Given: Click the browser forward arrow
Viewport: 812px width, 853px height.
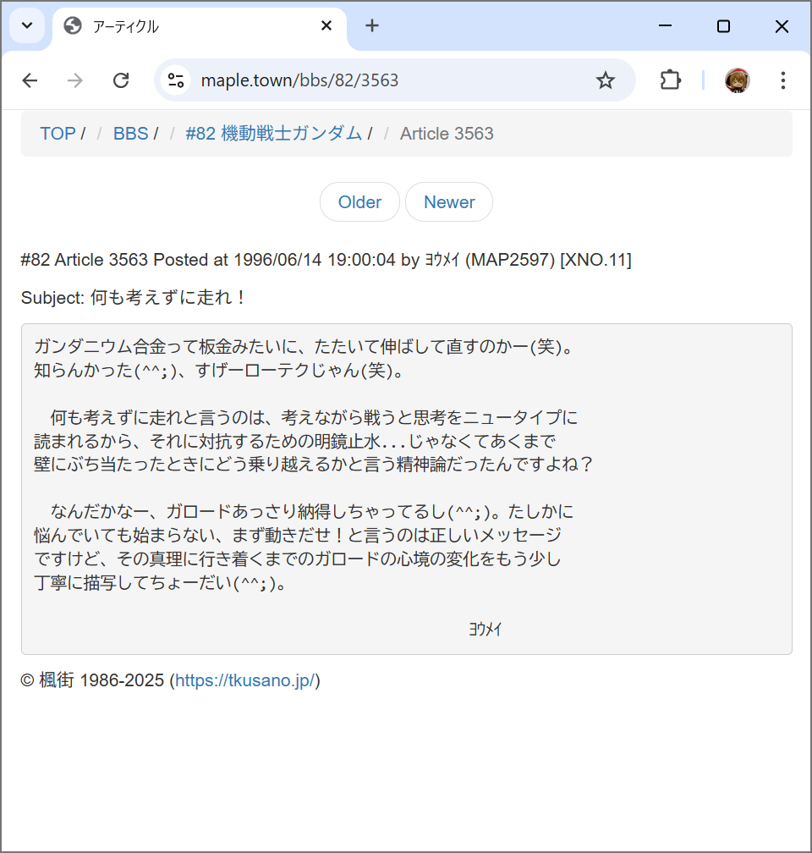Looking at the screenshot, I should click(75, 80).
